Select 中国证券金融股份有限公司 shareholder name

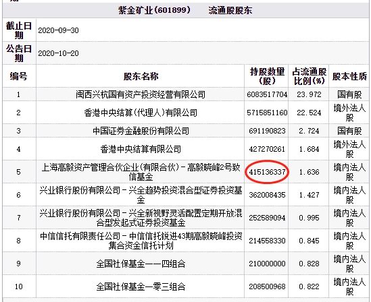point(141,131)
